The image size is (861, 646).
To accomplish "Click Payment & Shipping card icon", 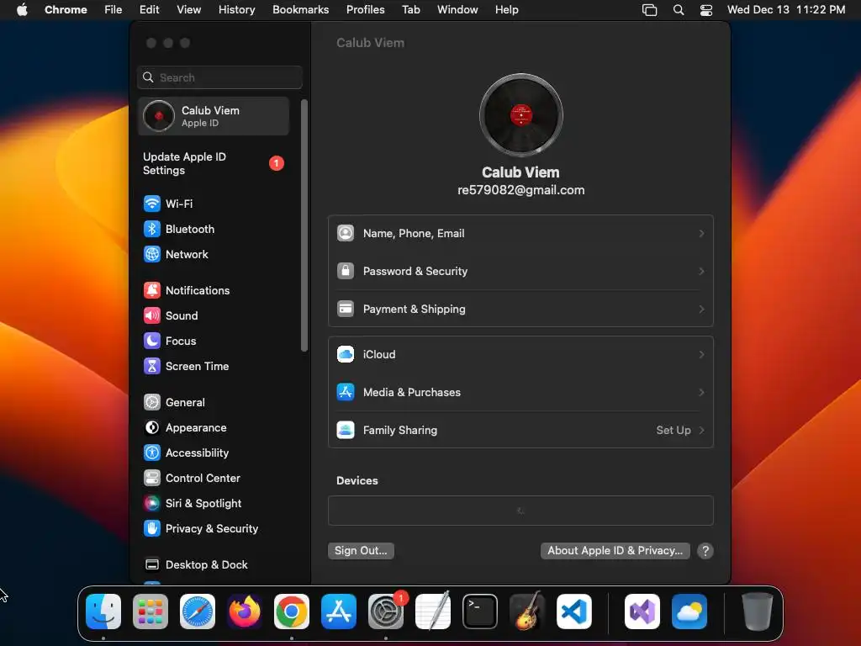I will click(x=346, y=310).
